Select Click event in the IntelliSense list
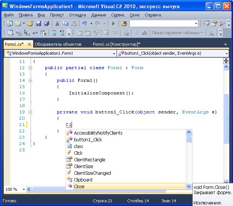The image size is (233, 206). tap(126, 153)
